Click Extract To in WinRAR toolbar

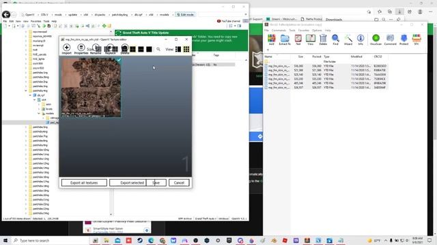tap(285, 39)
